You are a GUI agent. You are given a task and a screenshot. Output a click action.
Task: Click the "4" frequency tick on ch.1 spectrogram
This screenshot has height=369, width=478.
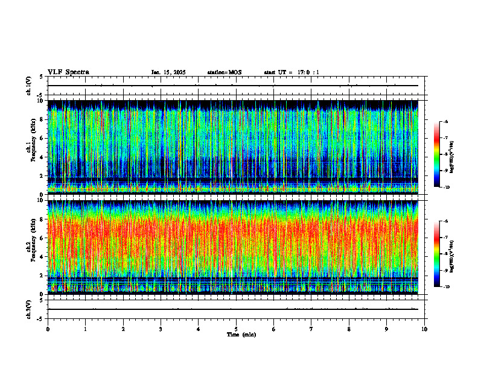pos(42,157)
